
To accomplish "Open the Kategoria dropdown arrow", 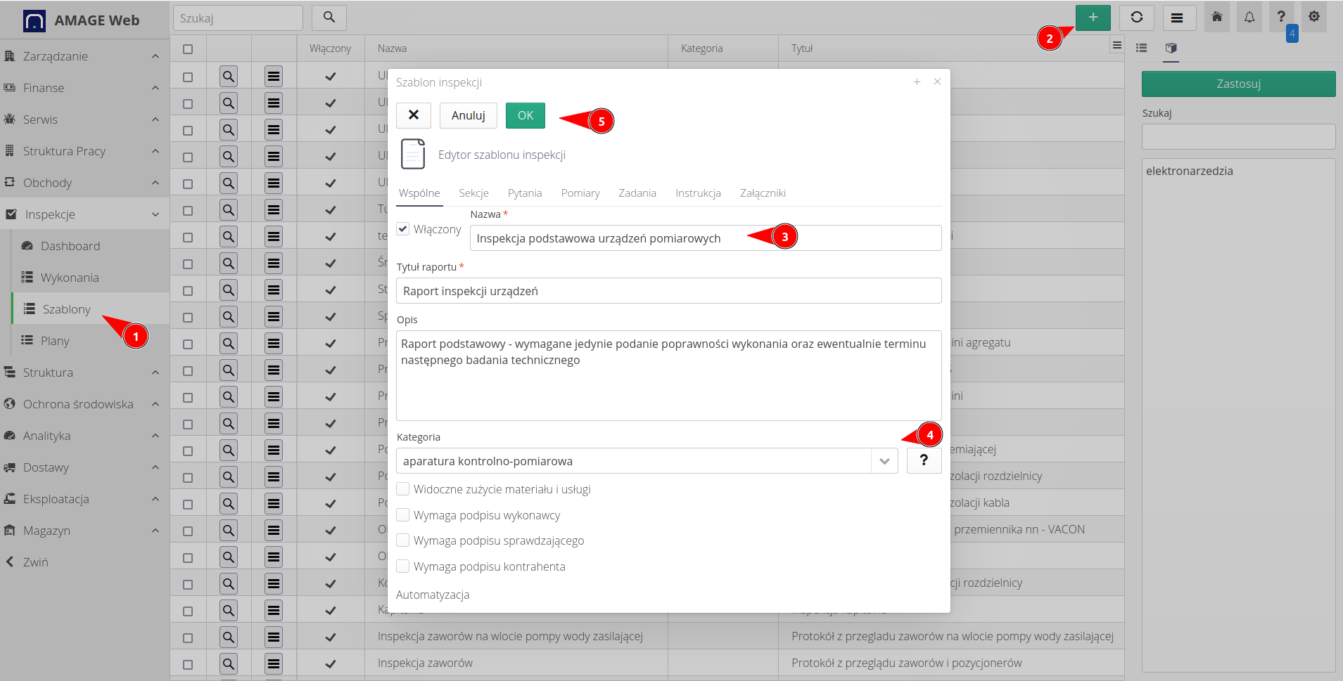I will (884, 461).
